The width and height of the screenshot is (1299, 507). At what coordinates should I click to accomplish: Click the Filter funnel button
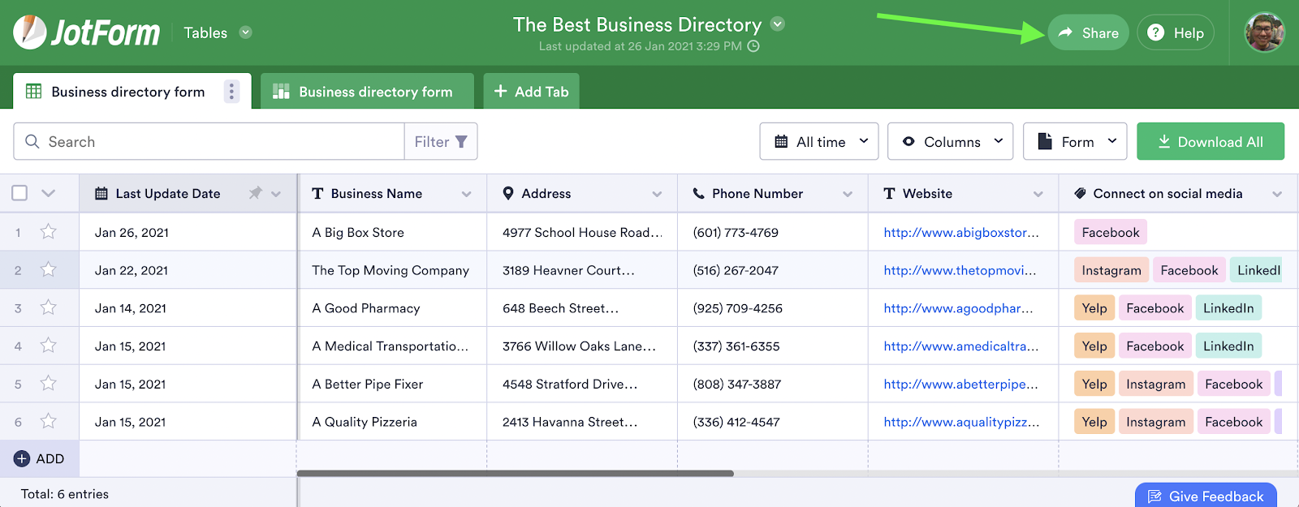(x=441, y=142)
